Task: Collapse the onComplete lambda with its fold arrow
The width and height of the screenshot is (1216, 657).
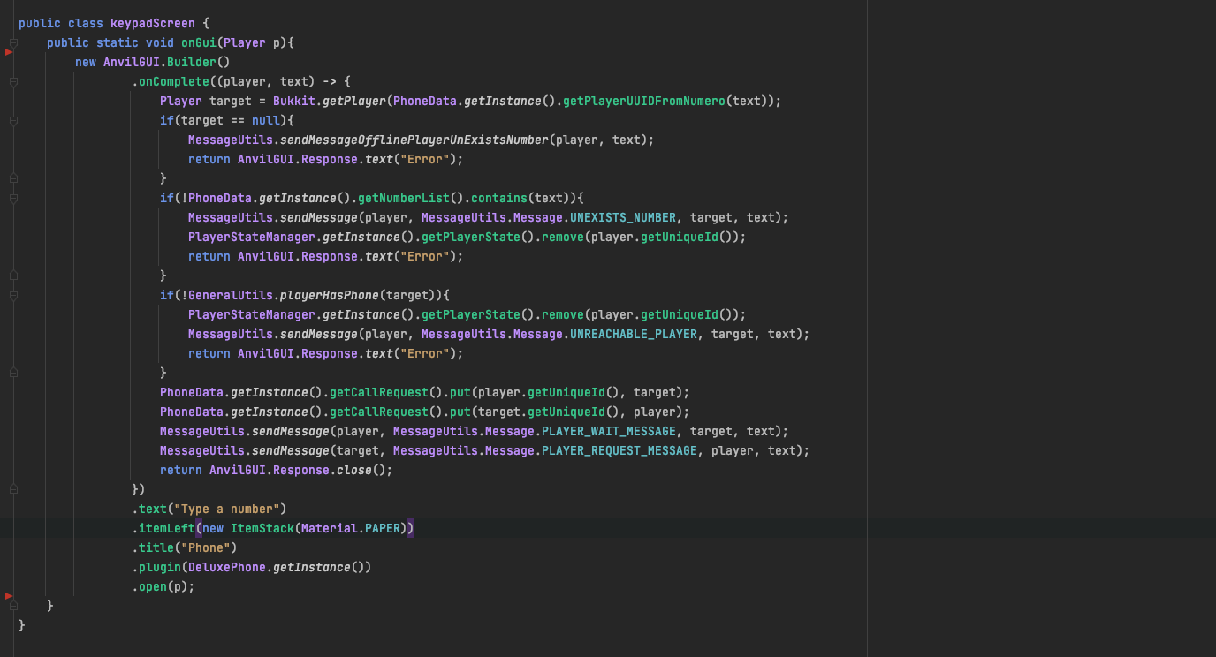Action: tap(12, 80)
